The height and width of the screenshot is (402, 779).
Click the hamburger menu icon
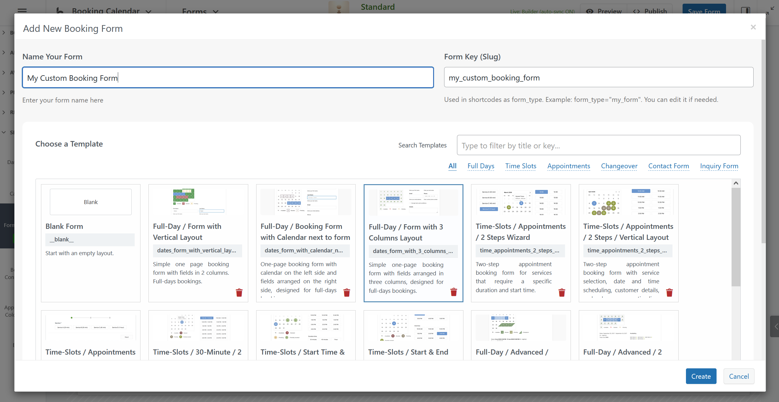[x=22, y=11]
